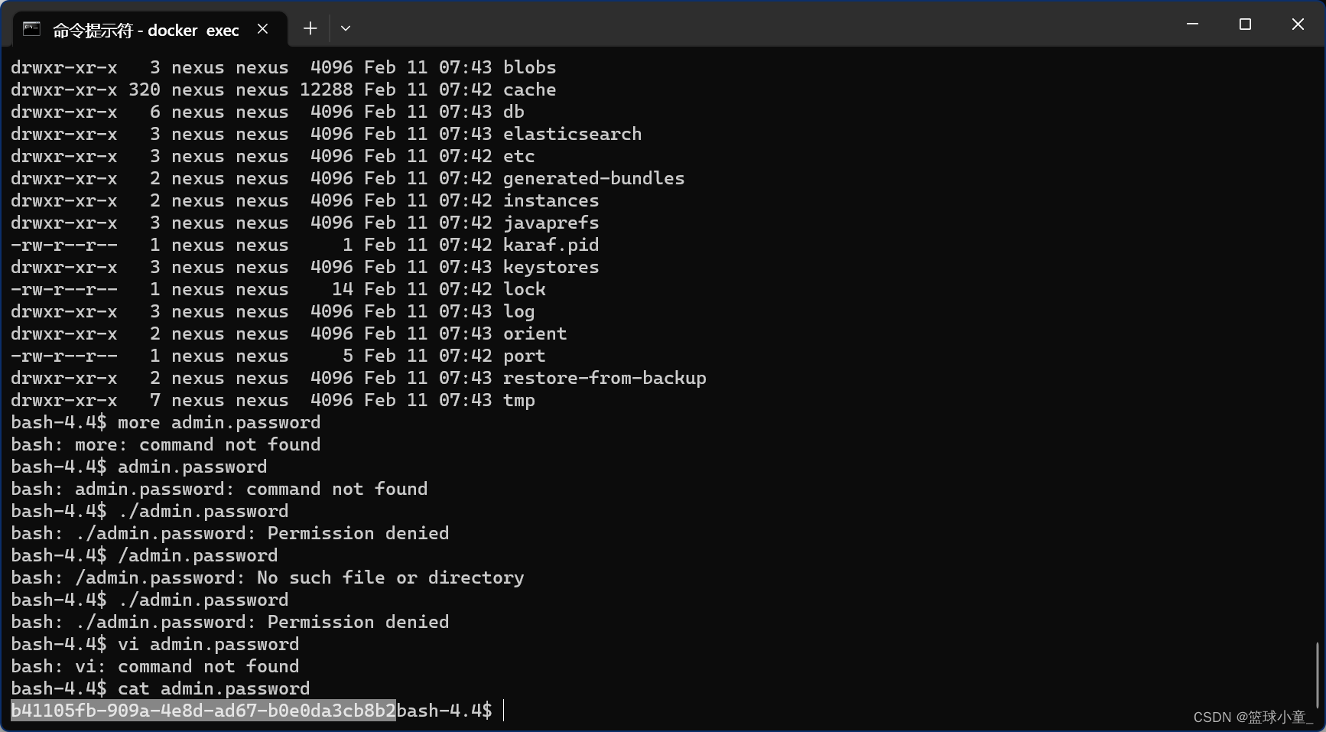Viewport: 1326px width, 732px height.
Task: Click the 320 link count for cache
Action: (x=145, y=89)
